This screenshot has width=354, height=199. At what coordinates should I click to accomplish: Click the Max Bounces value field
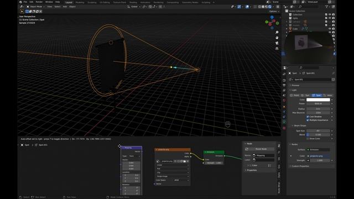pyautogui.click(x=318, y=113)
